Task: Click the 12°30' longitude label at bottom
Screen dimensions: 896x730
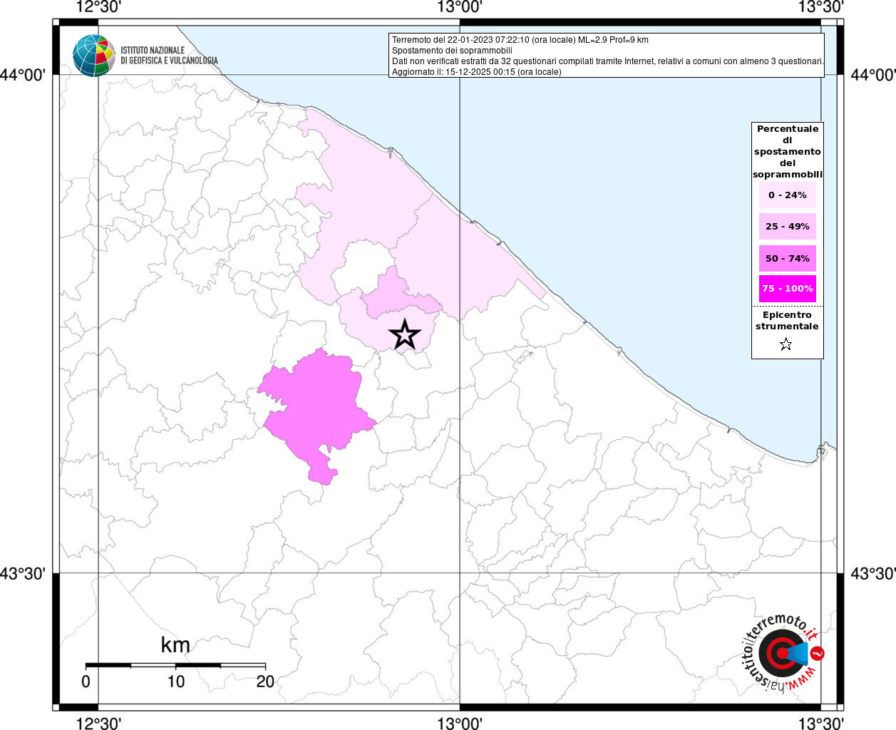Action: 98,723
